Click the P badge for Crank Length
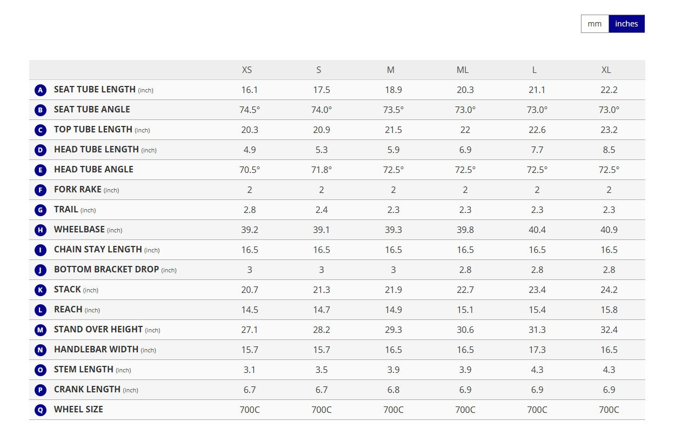The height and width of the screenshot is (441, 682). point(41,390)
